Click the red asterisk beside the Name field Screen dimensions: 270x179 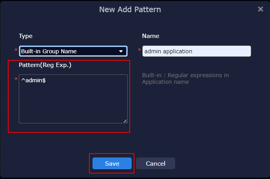139,51
